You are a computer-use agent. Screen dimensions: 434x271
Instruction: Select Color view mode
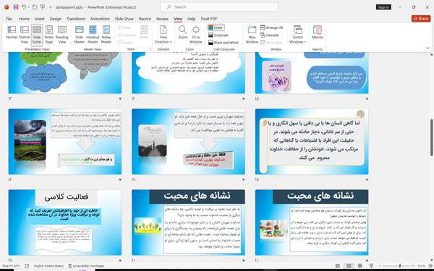coord(216,27)
